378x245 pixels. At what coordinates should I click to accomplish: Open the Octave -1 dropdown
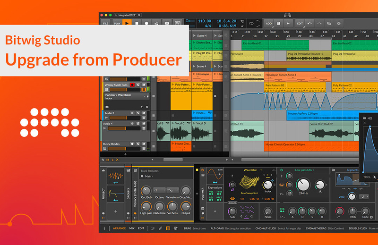click(x=159, y=190)
